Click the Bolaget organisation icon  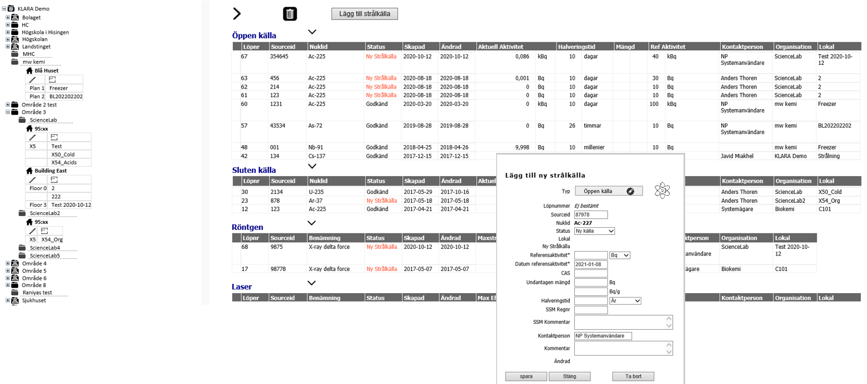(x=15, y=17)
